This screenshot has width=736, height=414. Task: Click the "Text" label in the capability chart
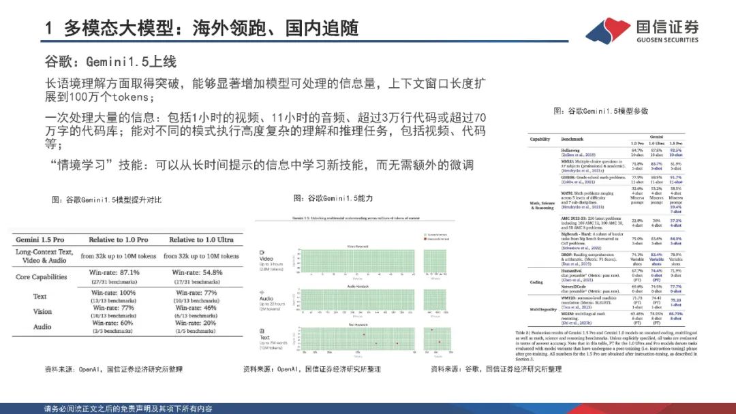[264, 337]
